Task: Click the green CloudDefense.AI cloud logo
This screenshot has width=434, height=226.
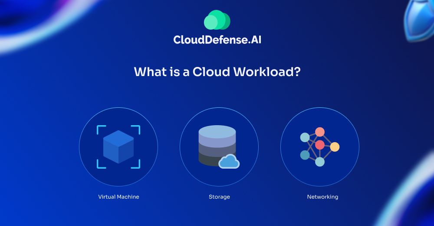Action: [x=217, y=20]
